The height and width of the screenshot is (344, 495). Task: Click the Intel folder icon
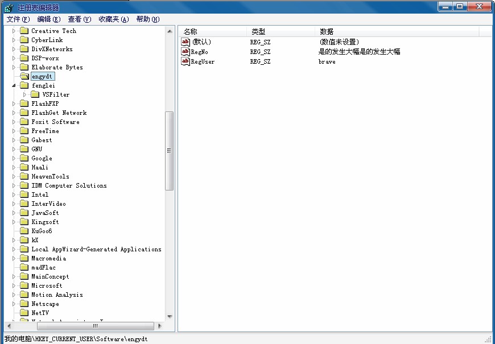(x=24, y=194)
